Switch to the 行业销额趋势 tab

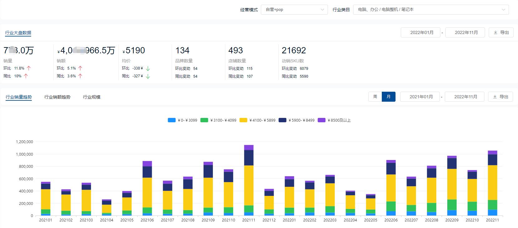[57, 97]
